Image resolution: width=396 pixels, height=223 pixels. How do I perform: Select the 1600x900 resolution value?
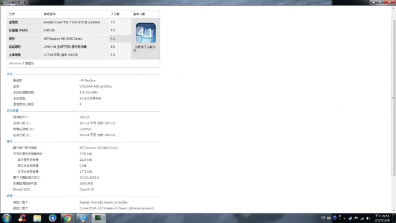pos(86,183)
